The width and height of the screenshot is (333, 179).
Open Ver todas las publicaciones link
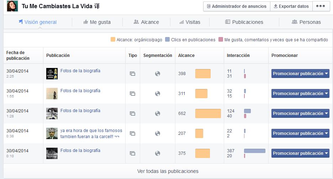click(x=168, y=171)
